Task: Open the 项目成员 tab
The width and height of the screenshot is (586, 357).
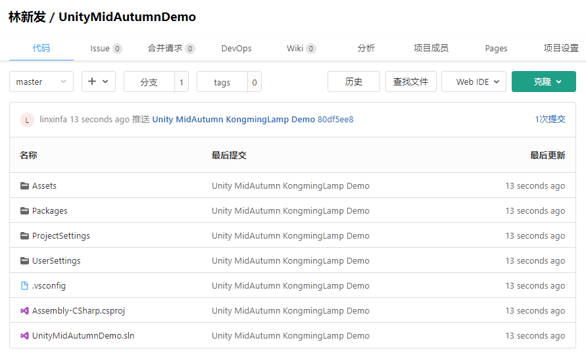Action: point(431,48)
